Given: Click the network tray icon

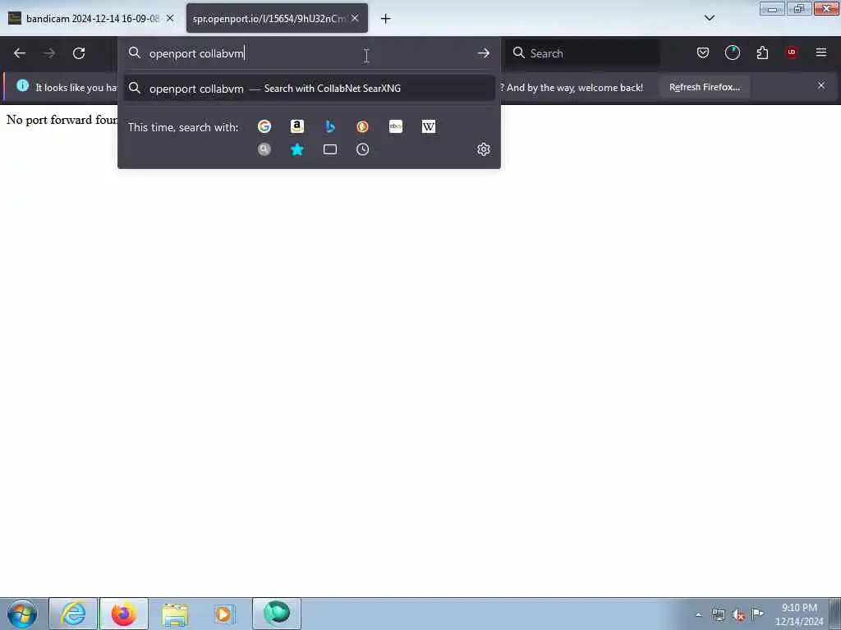Looking at the screenshot, I should (718, 614).
